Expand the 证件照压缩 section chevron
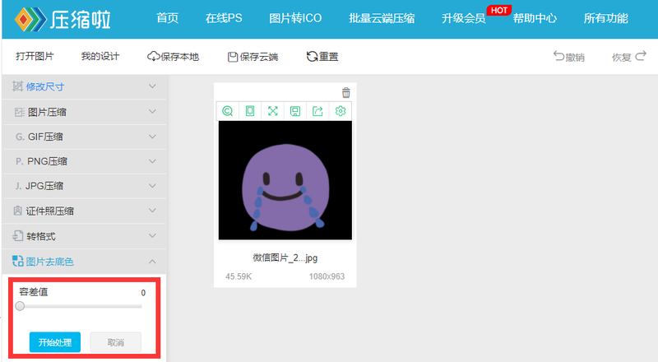Screen dimensions: 658x362 [152, 211]
